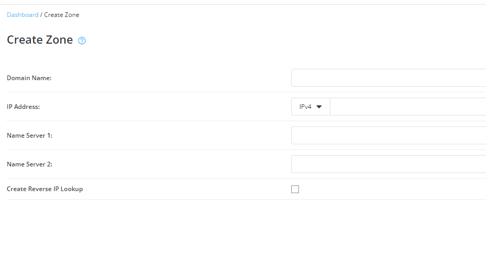Focus the IP Address text field

(x=408, y=106)
